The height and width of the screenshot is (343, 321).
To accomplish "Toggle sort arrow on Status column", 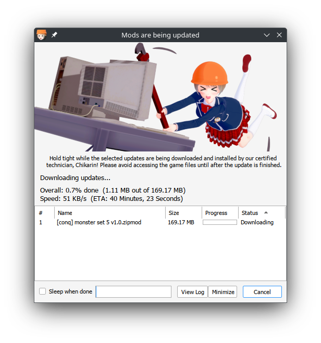I will [x=266, y=212].
